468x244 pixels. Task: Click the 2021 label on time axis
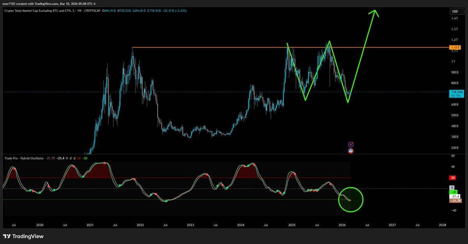(x=90, y=225)
